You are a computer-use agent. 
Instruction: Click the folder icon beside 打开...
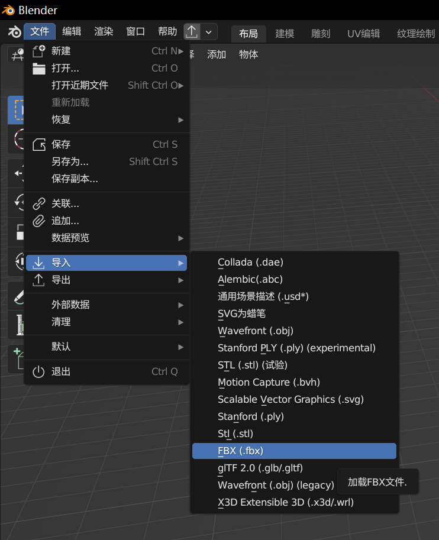pyautogui.click(x=38, y=69)
